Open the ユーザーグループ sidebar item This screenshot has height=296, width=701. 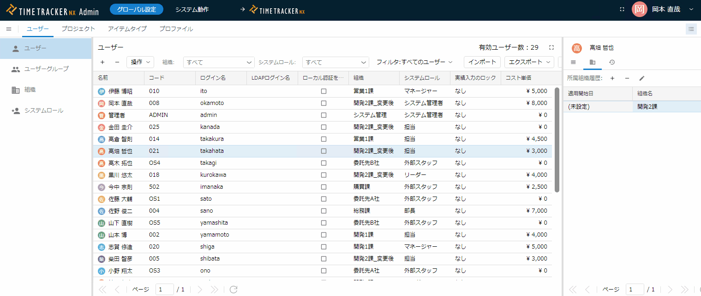coord(46,69)
